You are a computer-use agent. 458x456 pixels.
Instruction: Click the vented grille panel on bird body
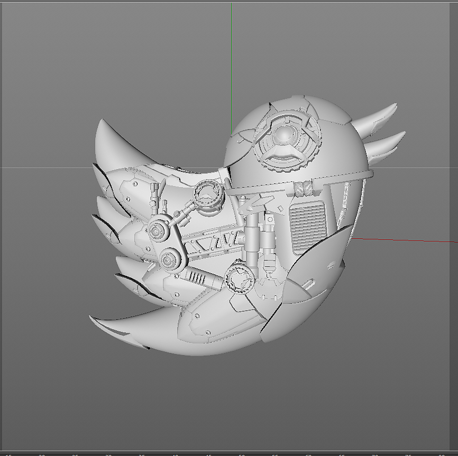point(307,227)
